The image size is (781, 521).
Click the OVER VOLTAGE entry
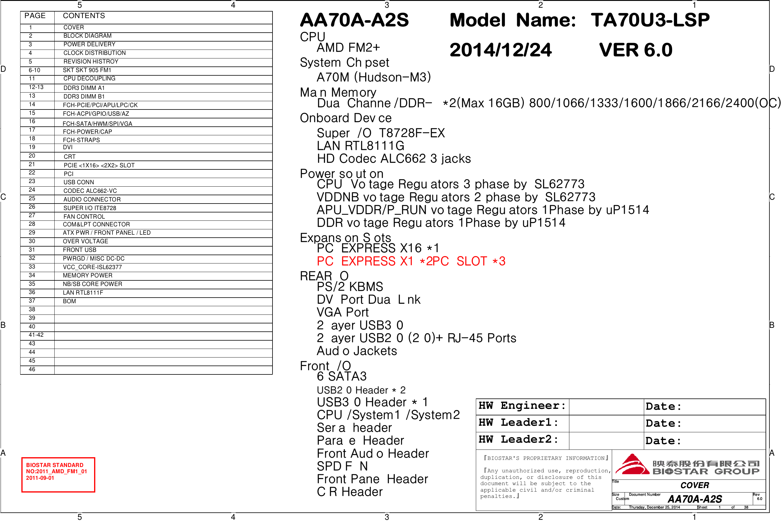85,242
